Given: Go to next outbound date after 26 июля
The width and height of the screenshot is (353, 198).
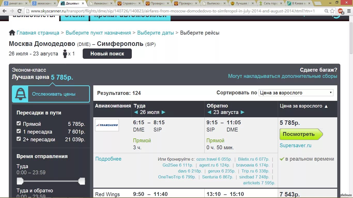Looking at the screenshot, I should [x=163, y=112].
